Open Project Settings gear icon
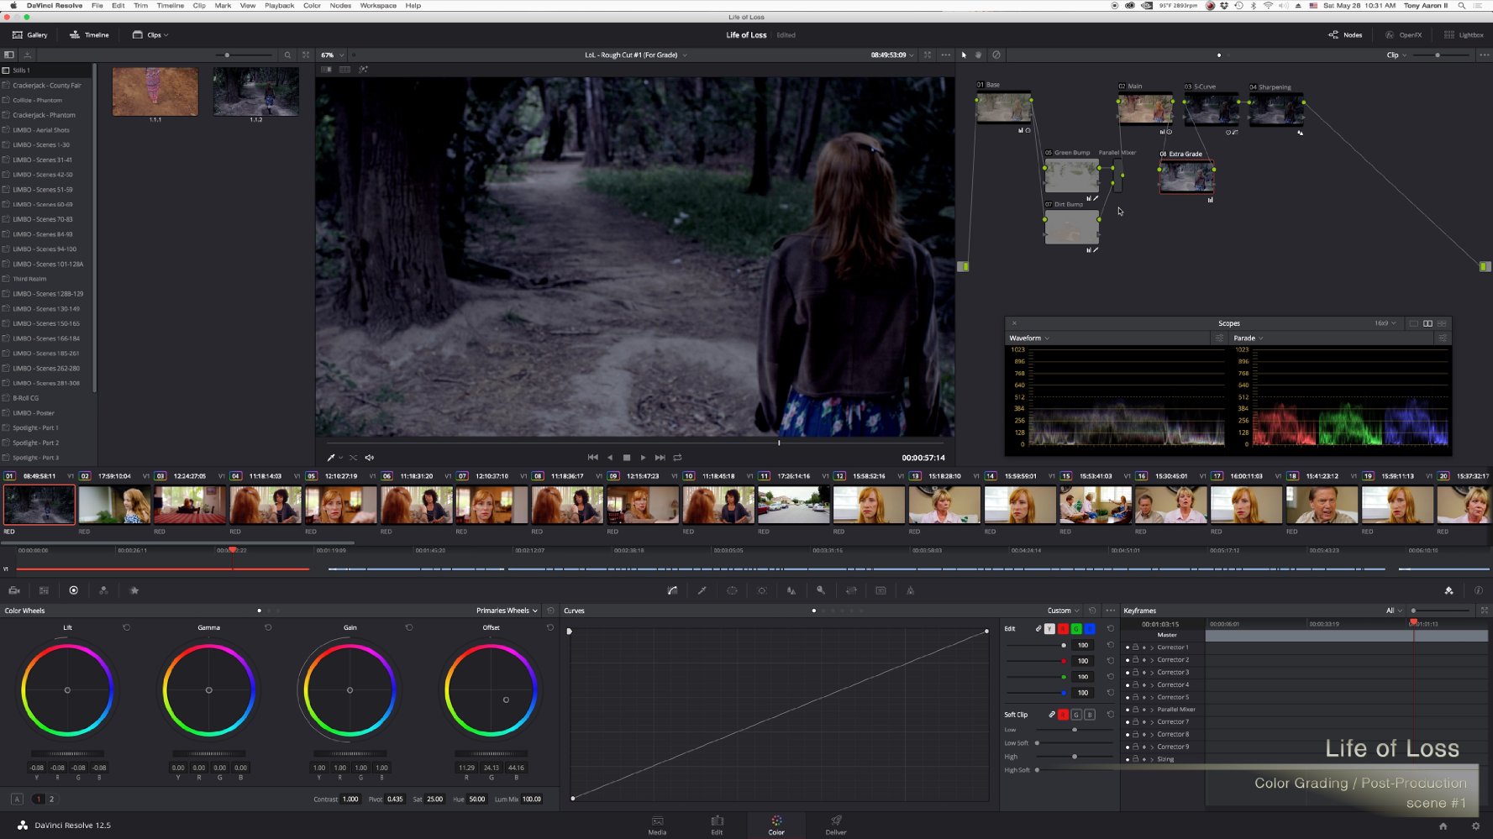 click(1475, 826)
